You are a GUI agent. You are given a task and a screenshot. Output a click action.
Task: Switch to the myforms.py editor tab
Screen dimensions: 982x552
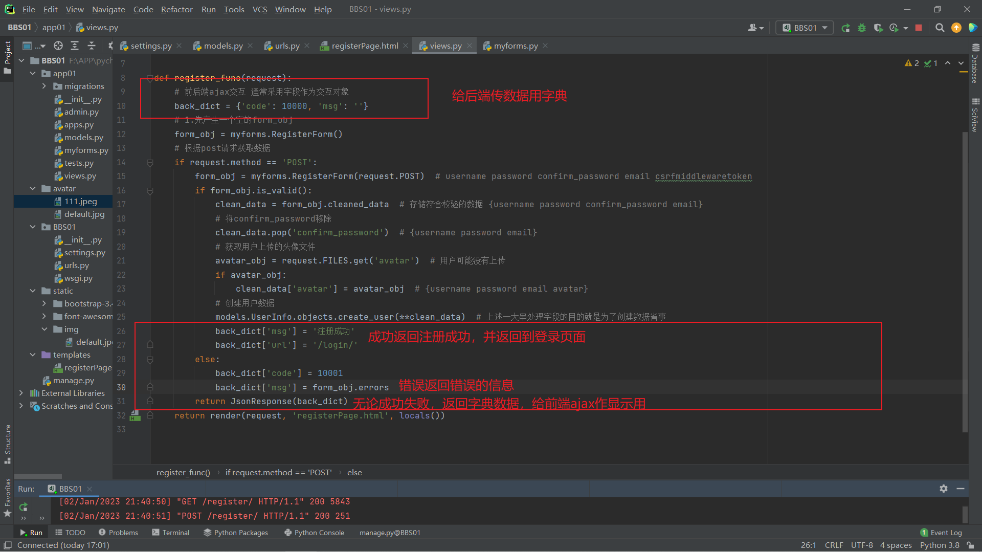pos(515,46)
